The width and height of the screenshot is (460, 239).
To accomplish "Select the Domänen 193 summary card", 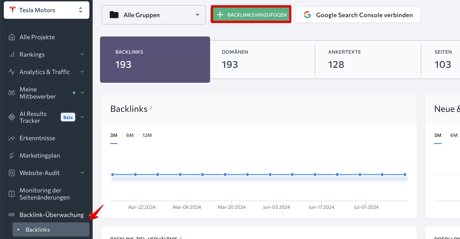I will [x=262, y=60].
